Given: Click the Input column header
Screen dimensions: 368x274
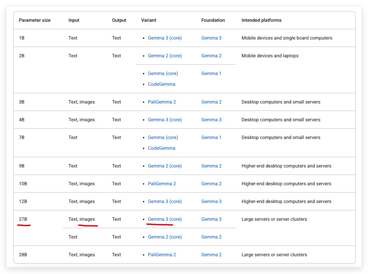Looking at the screenshot, I should click(74, 20).
